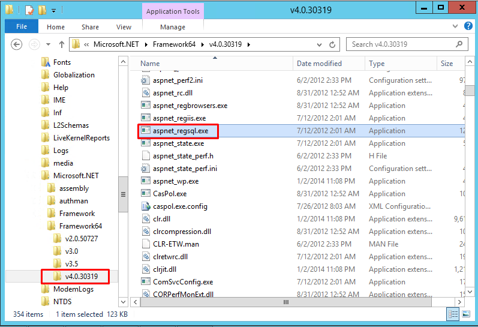Select the Microsoft.NET folder in the tree

click(x=76, y=176)
